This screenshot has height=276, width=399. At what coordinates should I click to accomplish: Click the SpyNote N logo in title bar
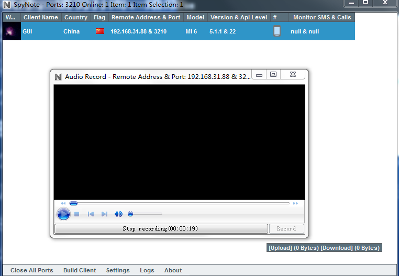7,4
